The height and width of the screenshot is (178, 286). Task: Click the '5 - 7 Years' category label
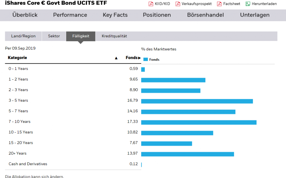18,111
